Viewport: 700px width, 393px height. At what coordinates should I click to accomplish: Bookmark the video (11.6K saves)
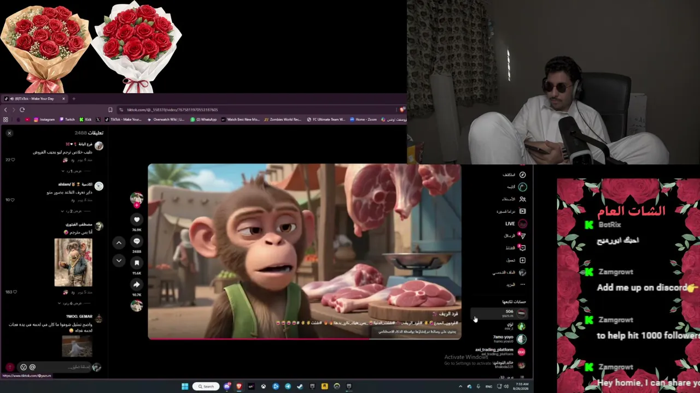point(137,263)
